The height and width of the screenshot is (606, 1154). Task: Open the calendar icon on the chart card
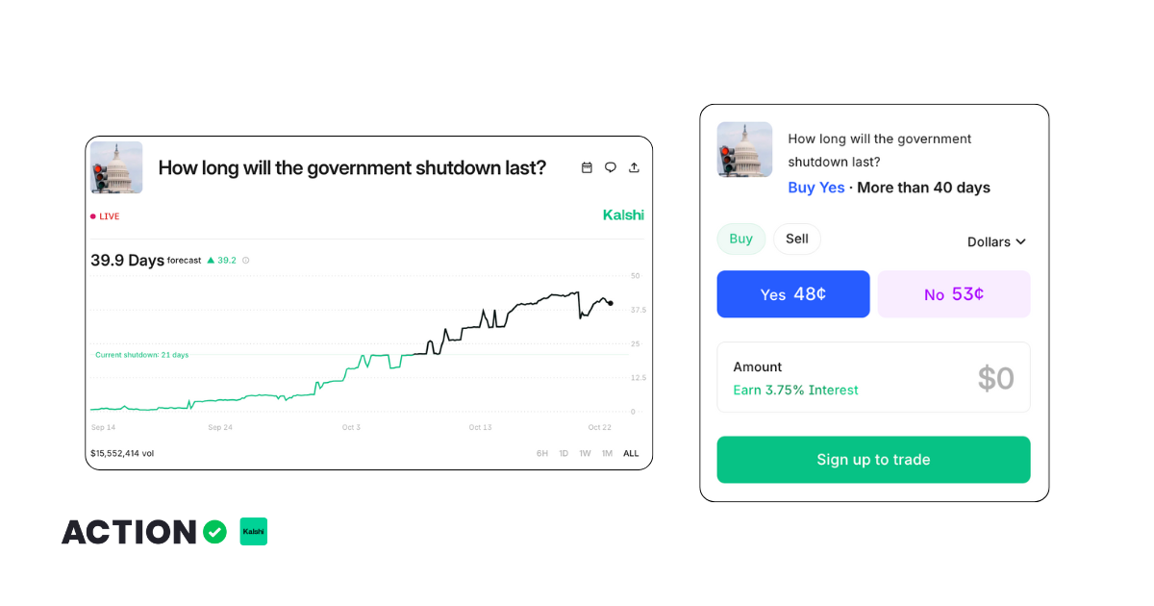(x=587, y=167)
